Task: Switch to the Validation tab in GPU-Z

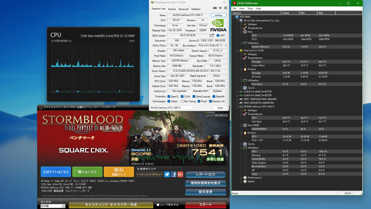Action: [196, 9]
